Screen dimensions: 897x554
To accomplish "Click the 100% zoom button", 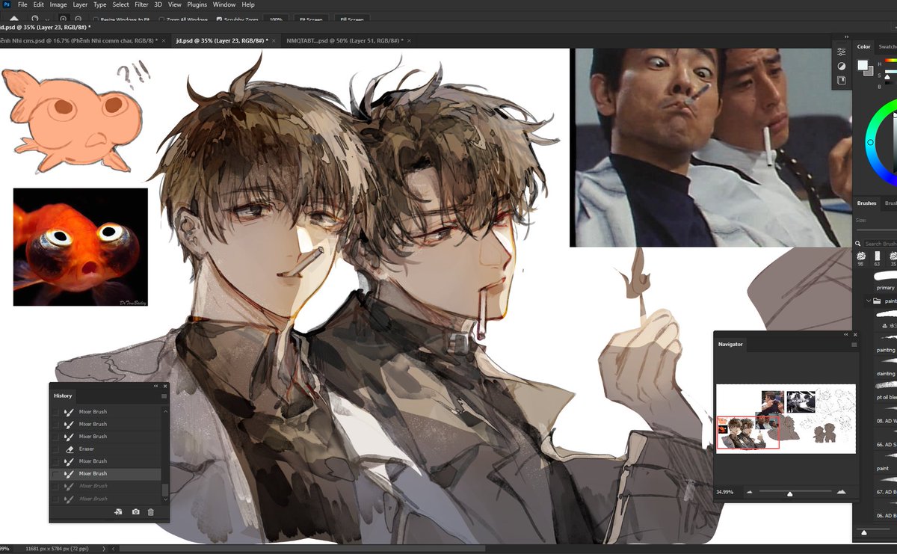I will tap(276, 19).
